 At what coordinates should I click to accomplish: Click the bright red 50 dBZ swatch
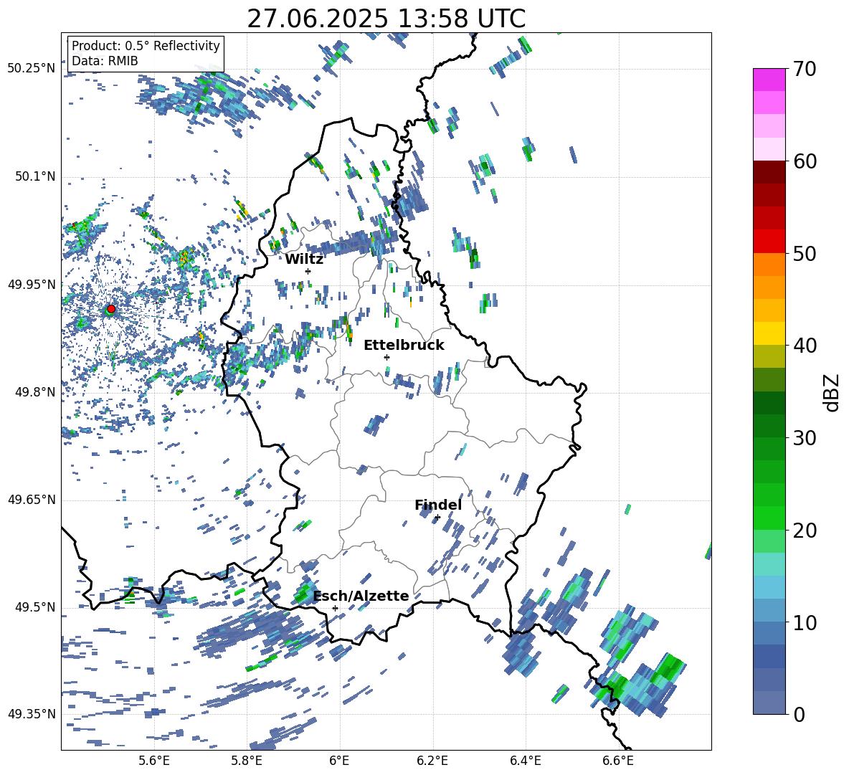click(x=769, y=242)
